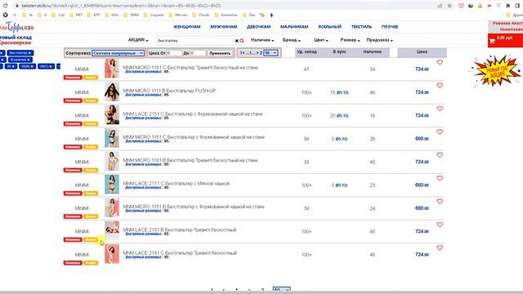Image resolution: width=523 pixels, height=294 pixels.
Task: Open the browser side panel icon
Action: click(517, 6)
